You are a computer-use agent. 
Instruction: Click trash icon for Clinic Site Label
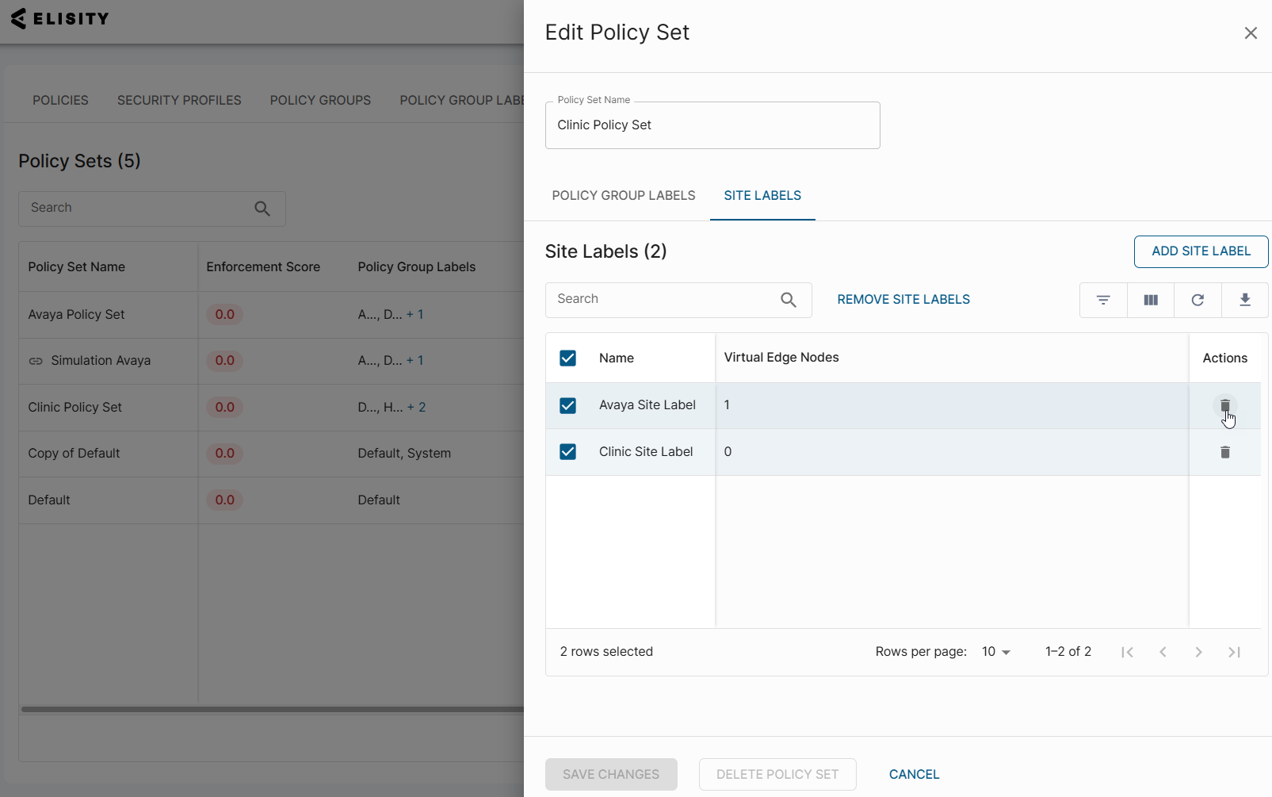coord(1224,452)
